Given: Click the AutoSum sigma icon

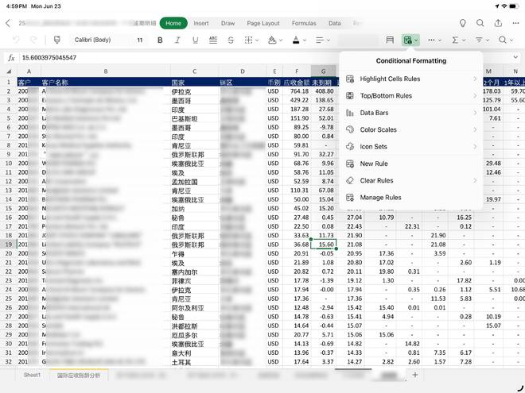Looking at the screenshot, I should pyautogui.click(x=456, y=40).
